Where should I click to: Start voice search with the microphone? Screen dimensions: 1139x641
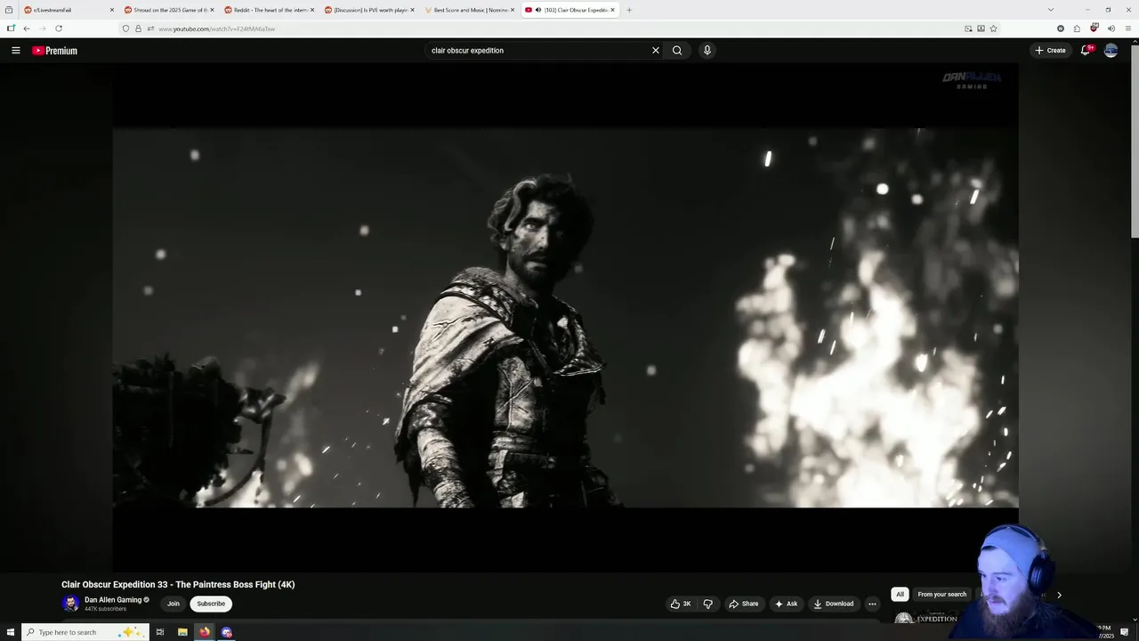pyautogui.click(x=707, y=51)
